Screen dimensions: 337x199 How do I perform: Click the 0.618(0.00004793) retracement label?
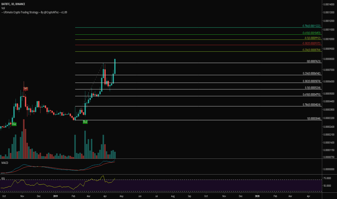pos(312,94)
